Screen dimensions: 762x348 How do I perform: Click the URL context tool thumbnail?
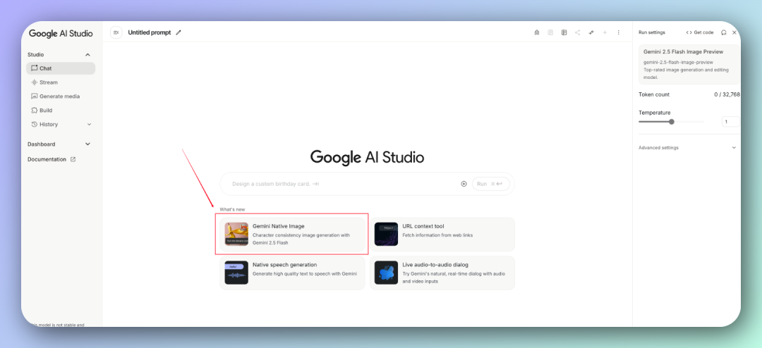point(387,234)
